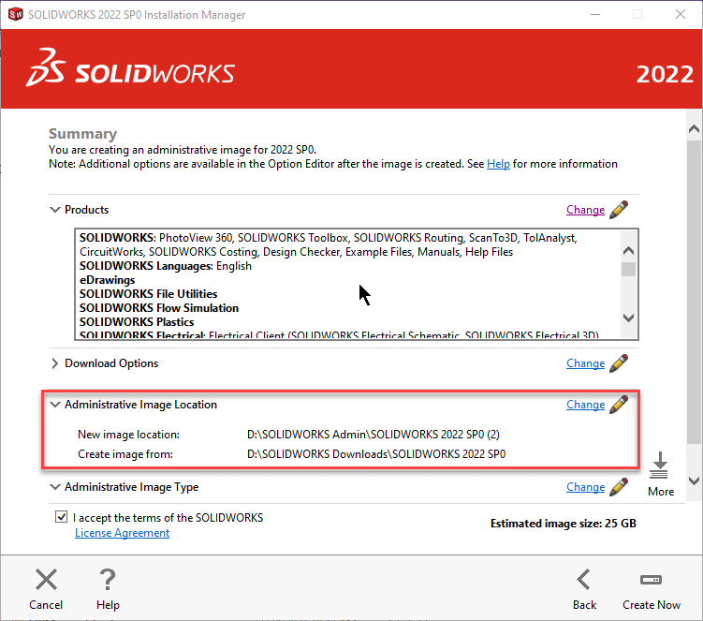Click the 3DS SOLIDWORKS logo in banner
Image resolution: width=703 pixels, height=621 pixels.
tap(130, 67)
